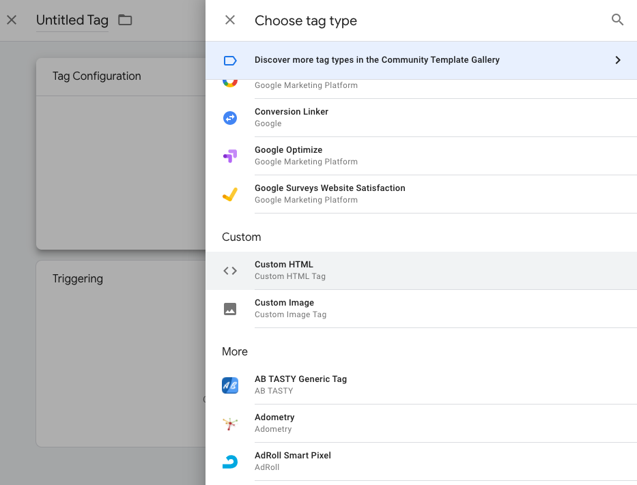Click the Custom Image picture icon
The image size is (637, 485).
click(230, 309)
